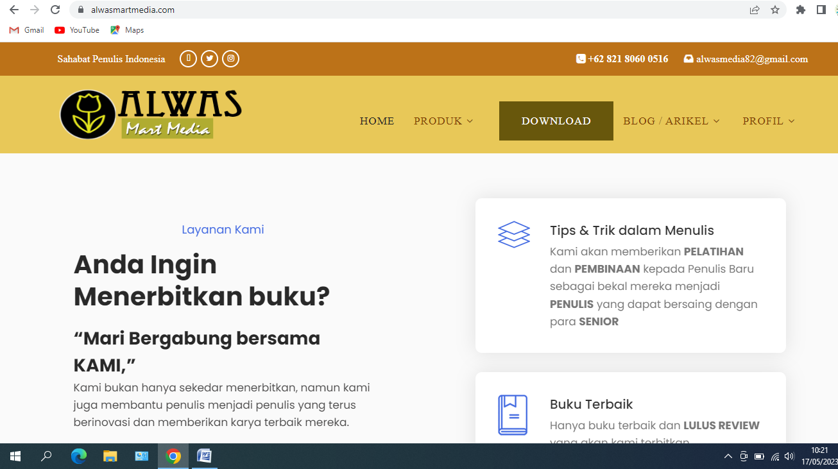Expand the BLOG / ARIKEL dropdown menu
This screenshot has width=838, height=469.
pos(671,121)
